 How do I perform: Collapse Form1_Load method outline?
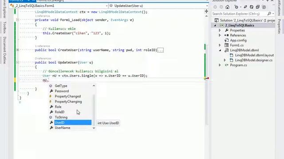[18, 20]
